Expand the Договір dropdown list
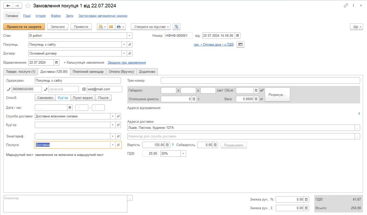Image resolution: width=367 pixels, height=215 pixels. tap(124, 53)
